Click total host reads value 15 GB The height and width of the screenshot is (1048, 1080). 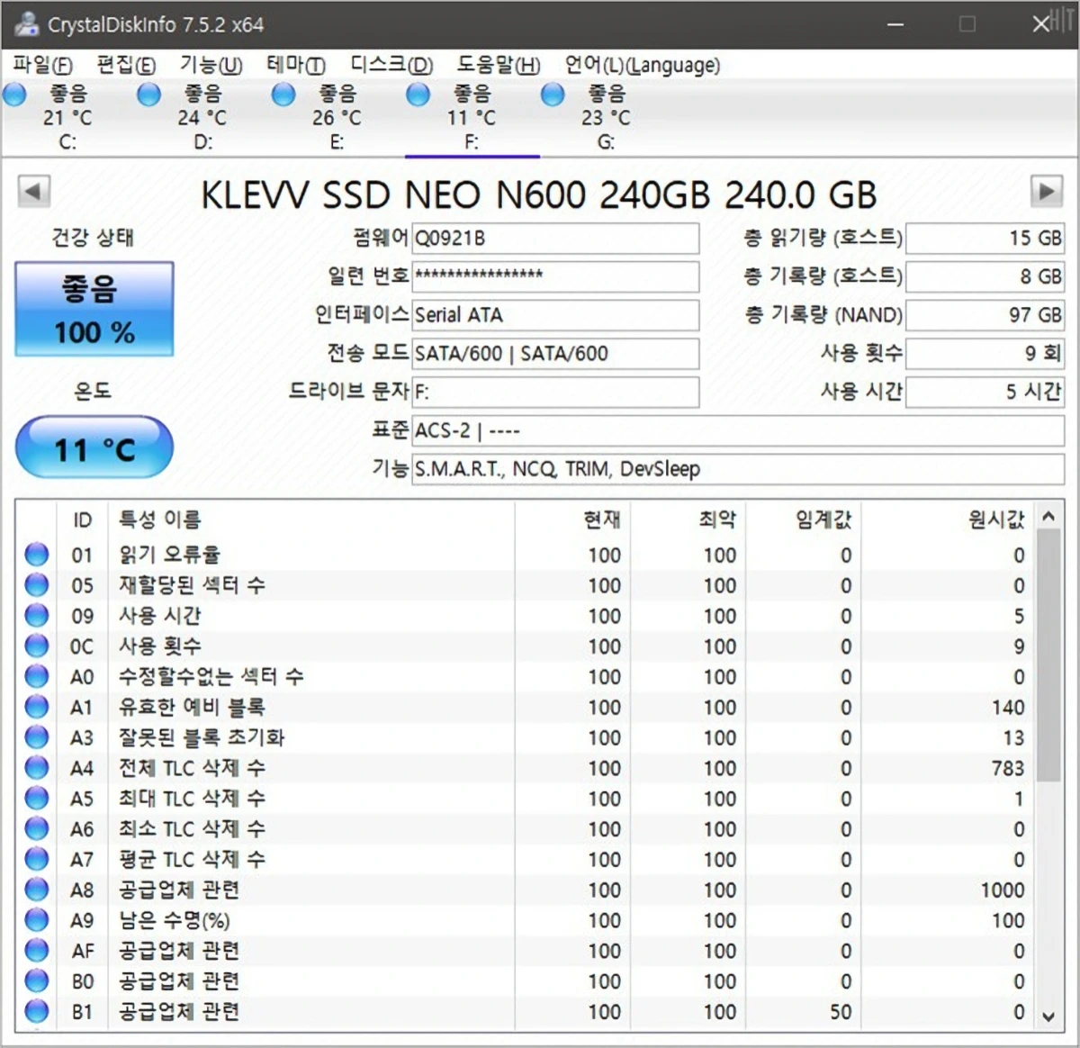pyautogui.click(x=985, y=239)
